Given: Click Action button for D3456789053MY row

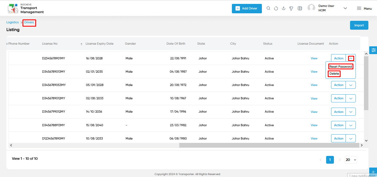Looking at the screenshot, I should pos(339,85).
